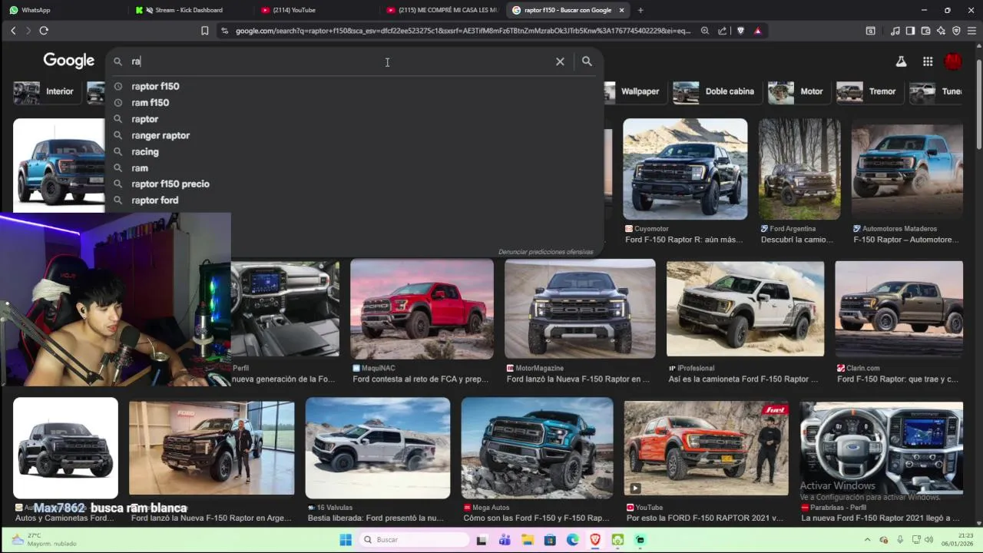Open the Google account avatar
Viewport: 983px width, 553px height.
coord(953,61)
